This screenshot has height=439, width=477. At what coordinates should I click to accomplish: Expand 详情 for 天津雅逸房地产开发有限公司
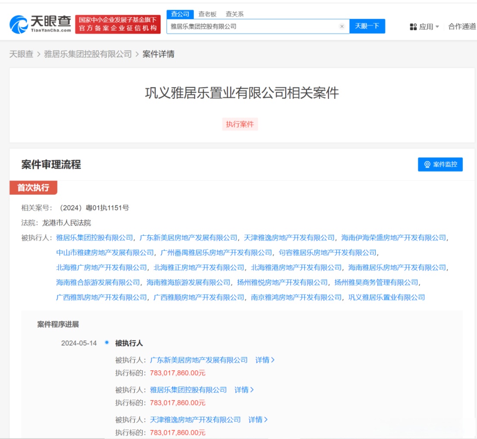(258, 420)
